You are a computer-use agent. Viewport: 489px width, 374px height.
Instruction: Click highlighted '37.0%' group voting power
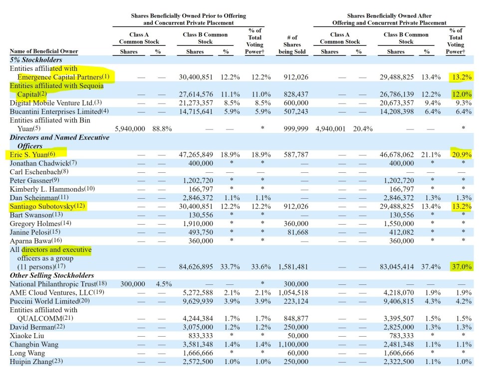[462, 267]
